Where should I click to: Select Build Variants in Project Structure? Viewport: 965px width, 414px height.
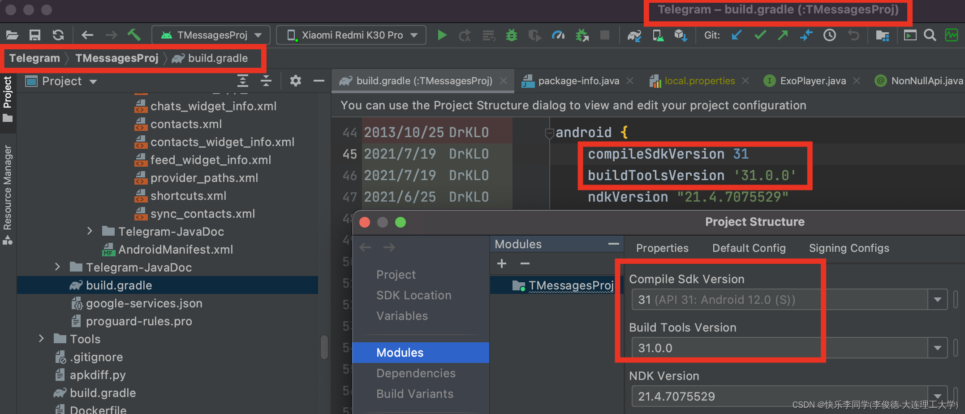415,394
